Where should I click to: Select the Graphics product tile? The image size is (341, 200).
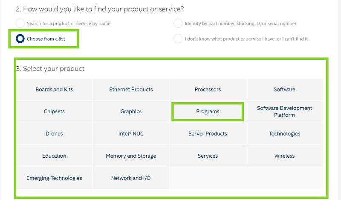point(131,112)
